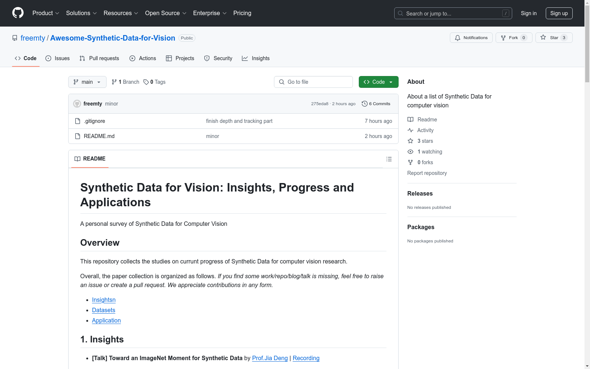The width and height of the screenshot is (590, 369).
Task: Open the main branch selector dropdown
Action: [x=87, y=82]
